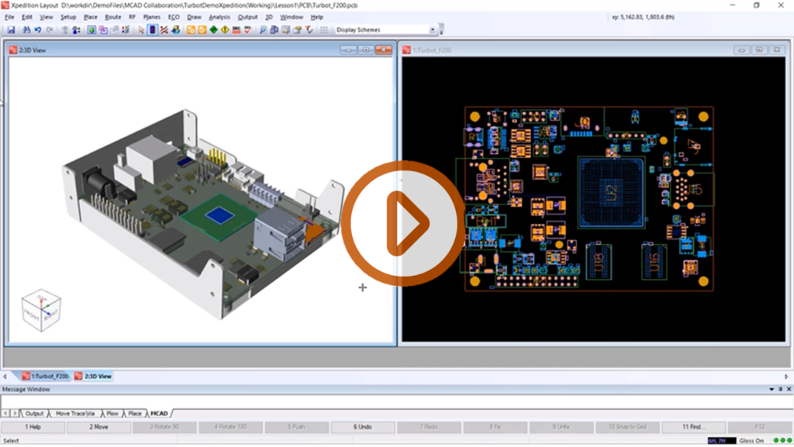794x447 pixels.
Task: Open the Display Schemes dropdown
Action: tap(432, 30)
